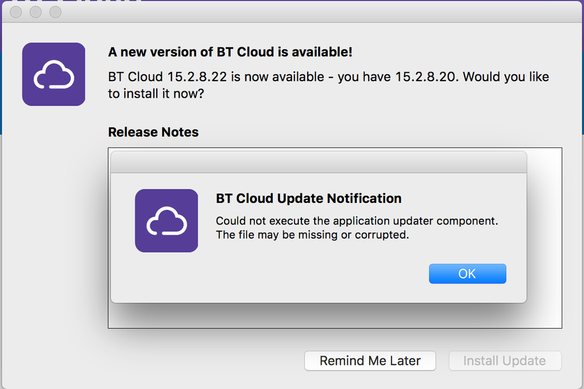The image size is (584, 389).
Task: Click the third gray window control (zoom)
Action: coord(56,12)
